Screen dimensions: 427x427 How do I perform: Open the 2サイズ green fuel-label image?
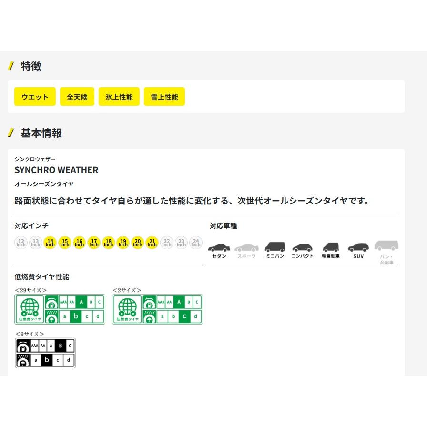(157, 309)
